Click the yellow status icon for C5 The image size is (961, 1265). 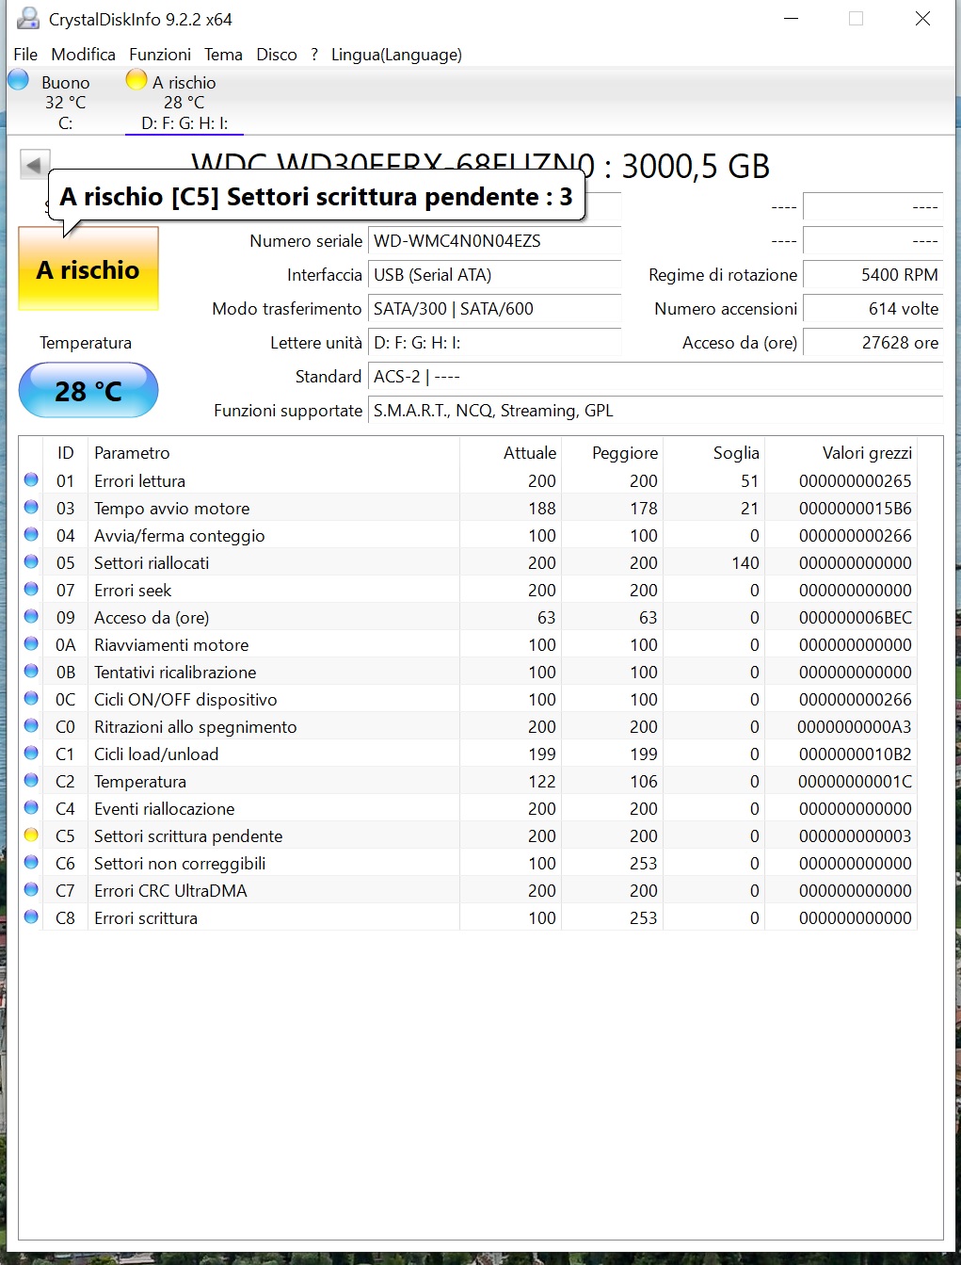[x=31, y=835]
